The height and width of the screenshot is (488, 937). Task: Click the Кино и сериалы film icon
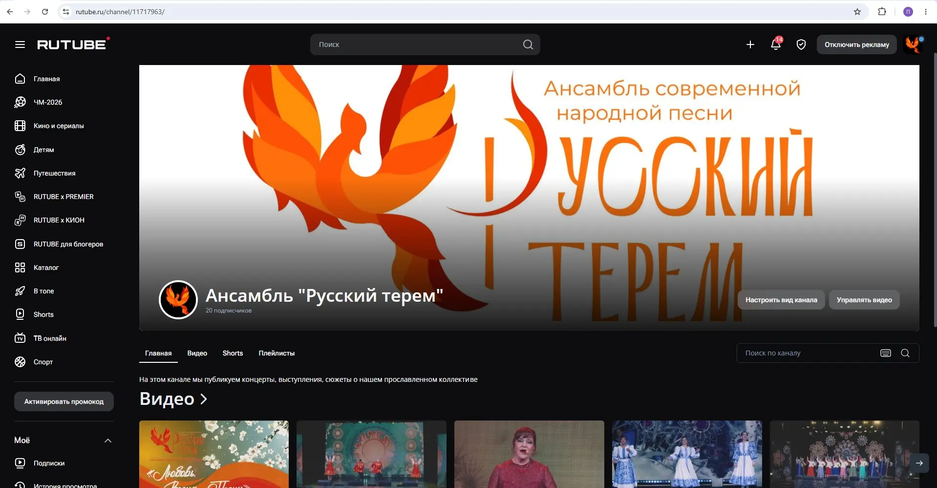pos(20,126)
